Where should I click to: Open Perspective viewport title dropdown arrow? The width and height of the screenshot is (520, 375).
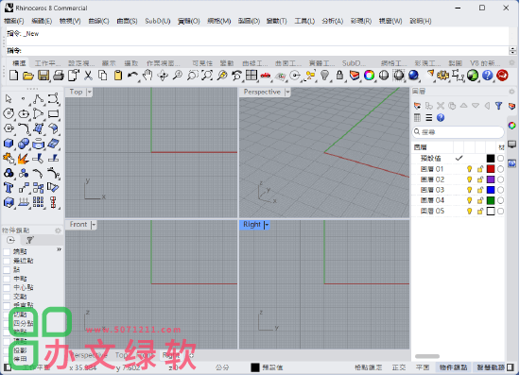pyautogui.click(x=287, y=92)
